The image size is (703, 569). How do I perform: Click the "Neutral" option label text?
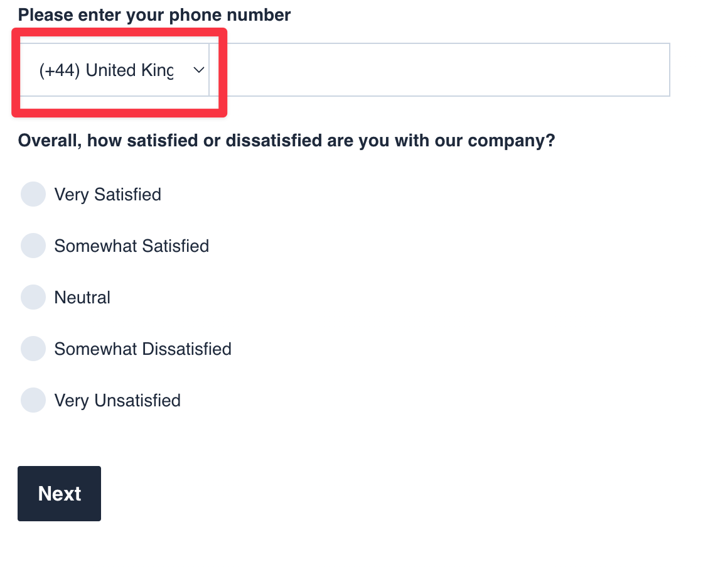point(82,298)
